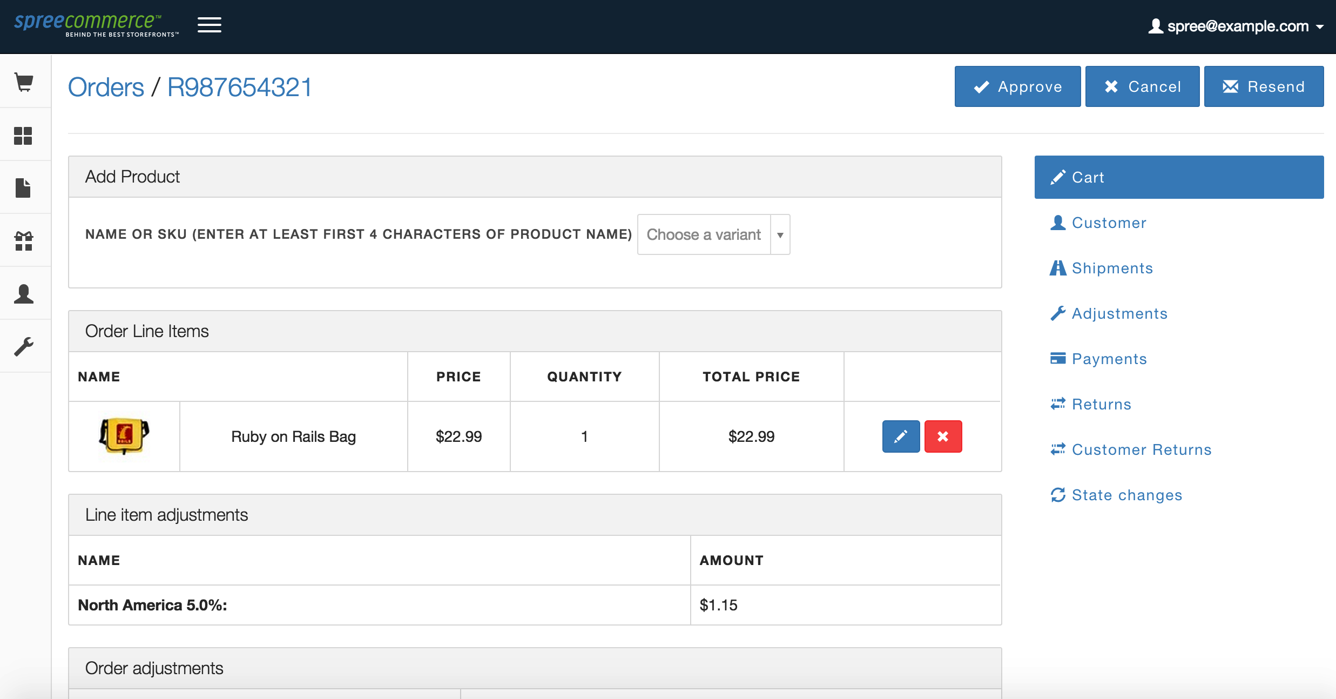Click the Resend button
The height and width of the screenshot is (699, 1336).
click(x=1264, y=86)
